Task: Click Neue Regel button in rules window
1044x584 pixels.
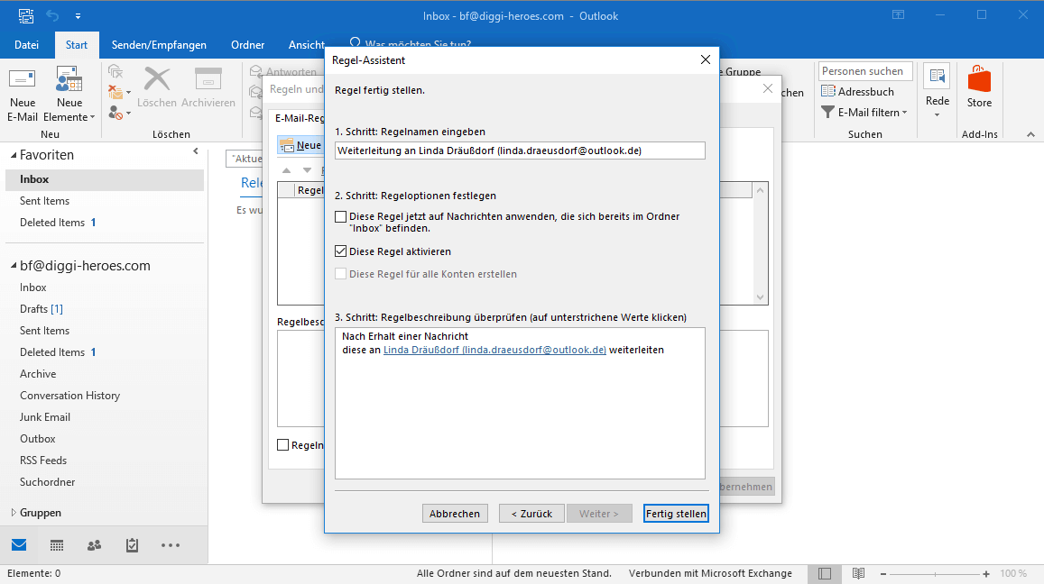Action: coord(301,145)
